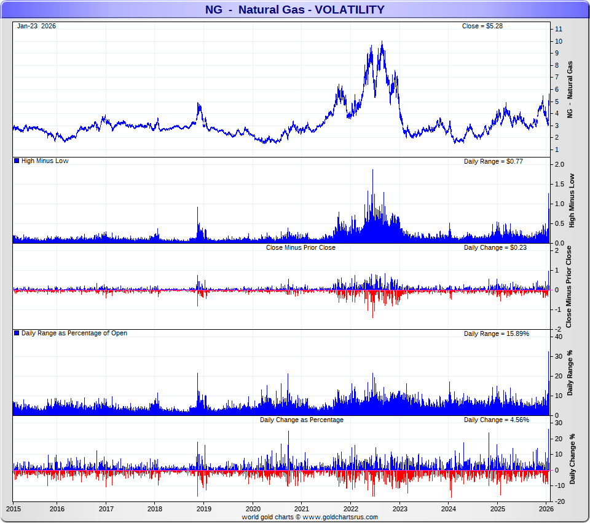Image resolution: width=590 pixels, height=523 pixels.
Task: Click the 'Close Minus Prior Close' vertical axis title
Action: tap(568, 287)
